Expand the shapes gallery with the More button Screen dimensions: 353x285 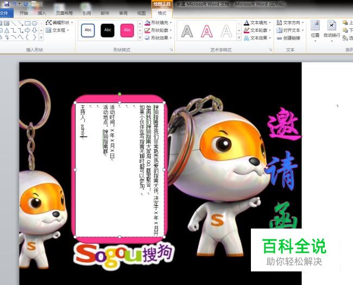point(41,37)
